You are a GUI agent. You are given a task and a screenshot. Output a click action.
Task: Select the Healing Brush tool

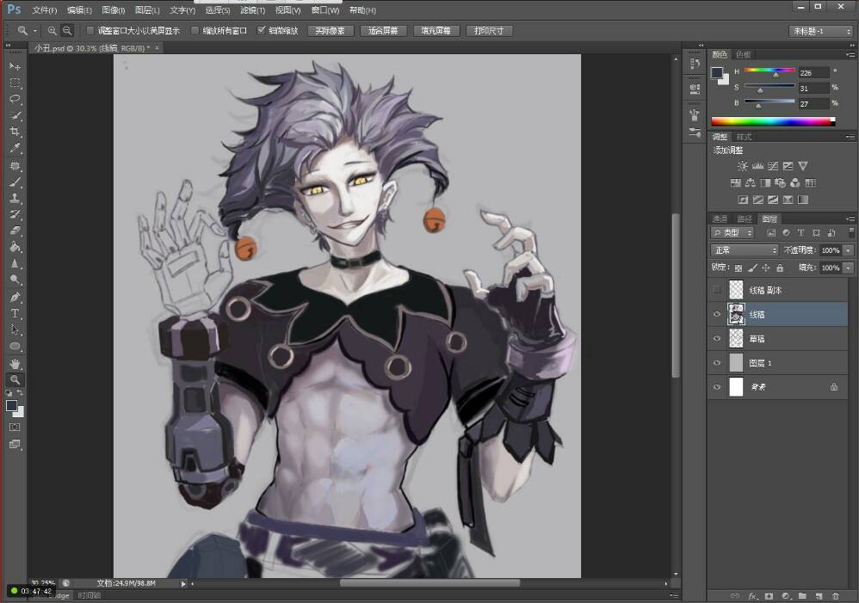pos(15,166)
